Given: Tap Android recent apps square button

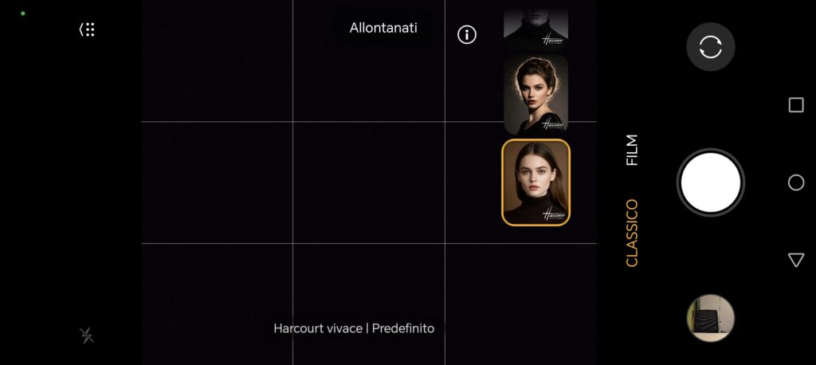Looking at the screenshot, I should 796,105.
